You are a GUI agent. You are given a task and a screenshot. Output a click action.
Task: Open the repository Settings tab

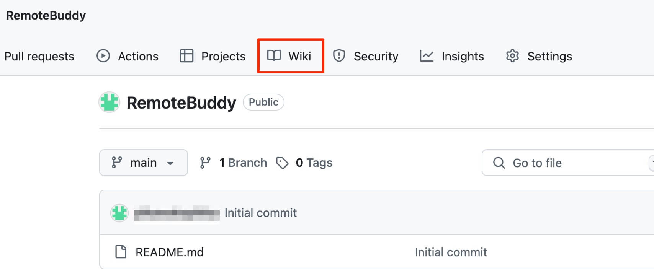coord(539,56)
